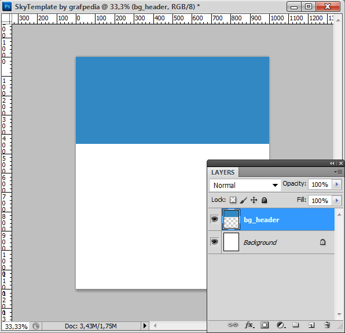Close the Layers panel
The height and width of the screenshot is (333, 345).
pos(341,163)
